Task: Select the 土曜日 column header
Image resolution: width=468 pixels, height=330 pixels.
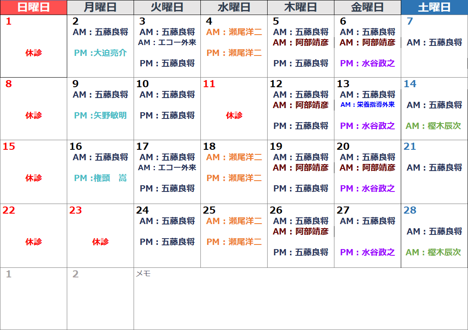Action: pyautogui.click(x=434, y=8)
